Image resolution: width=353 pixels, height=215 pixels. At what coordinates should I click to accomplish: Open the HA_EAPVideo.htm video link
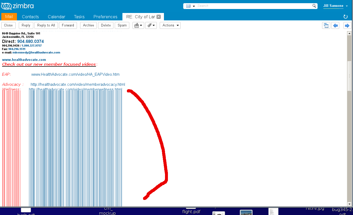[x=75, y=74]
